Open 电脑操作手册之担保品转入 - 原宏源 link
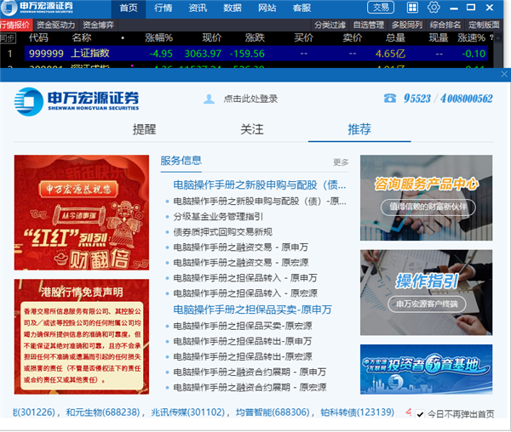This screenshot has height=432, width=511. pos(245,293)
